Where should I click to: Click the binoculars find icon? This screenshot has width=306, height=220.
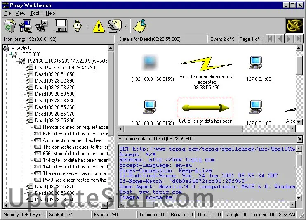point(42,26)
